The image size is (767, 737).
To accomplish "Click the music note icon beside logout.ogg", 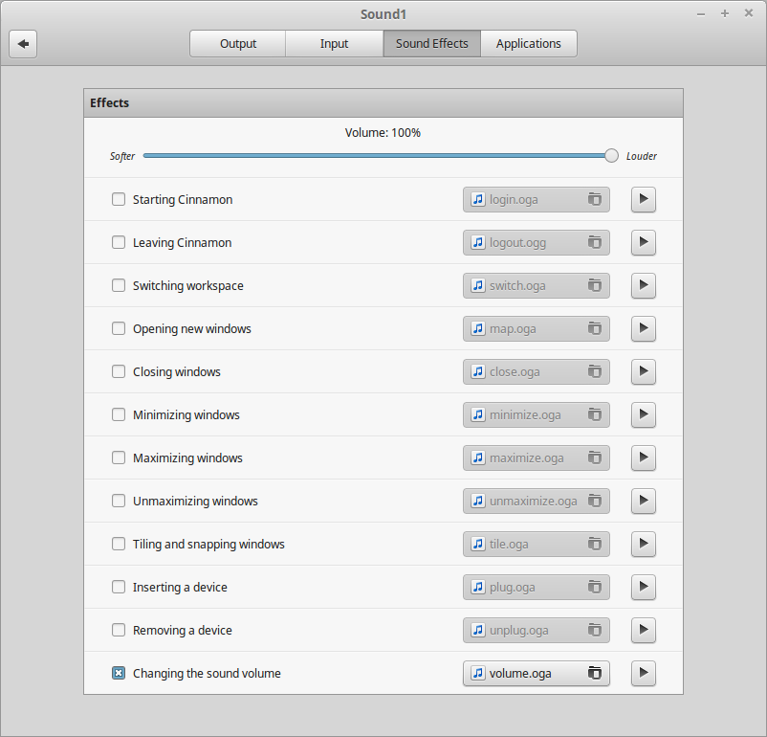I will tap(478, 242).
